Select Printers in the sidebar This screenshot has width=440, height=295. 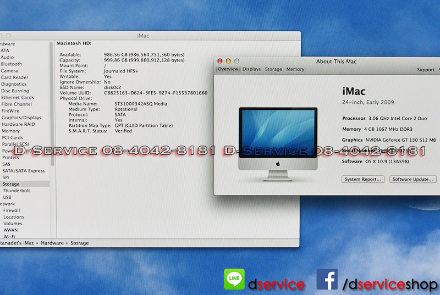coord(10,158)
